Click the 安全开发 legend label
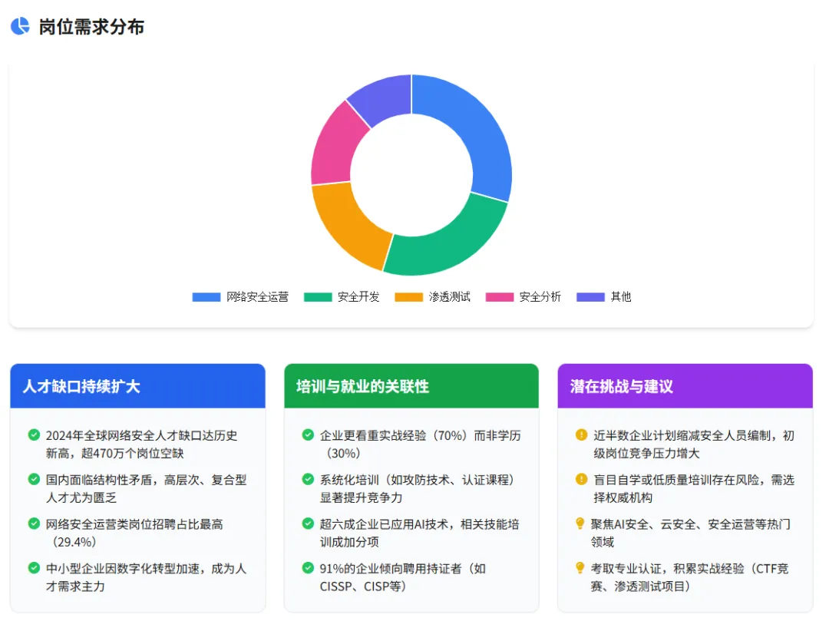This screenshot has width=829, height=621. click(358, 297)
